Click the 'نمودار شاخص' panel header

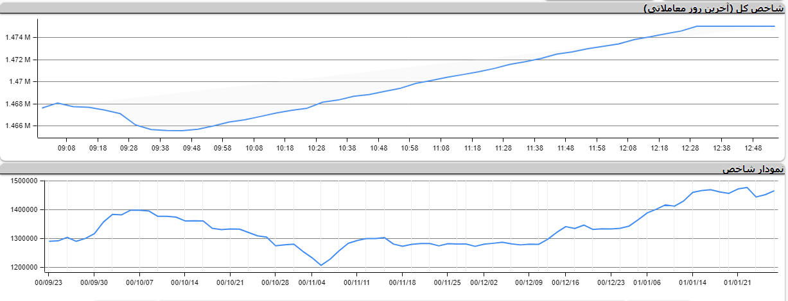coord(753,169)
